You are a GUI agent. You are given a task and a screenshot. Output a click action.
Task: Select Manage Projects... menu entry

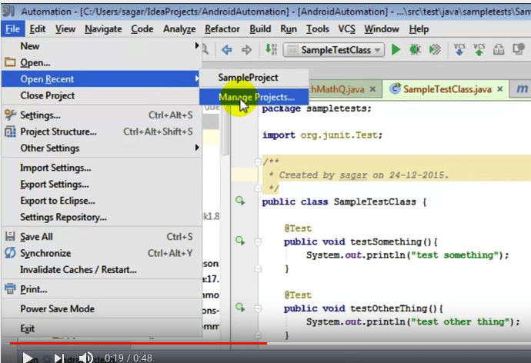click(x=256, y=98)
